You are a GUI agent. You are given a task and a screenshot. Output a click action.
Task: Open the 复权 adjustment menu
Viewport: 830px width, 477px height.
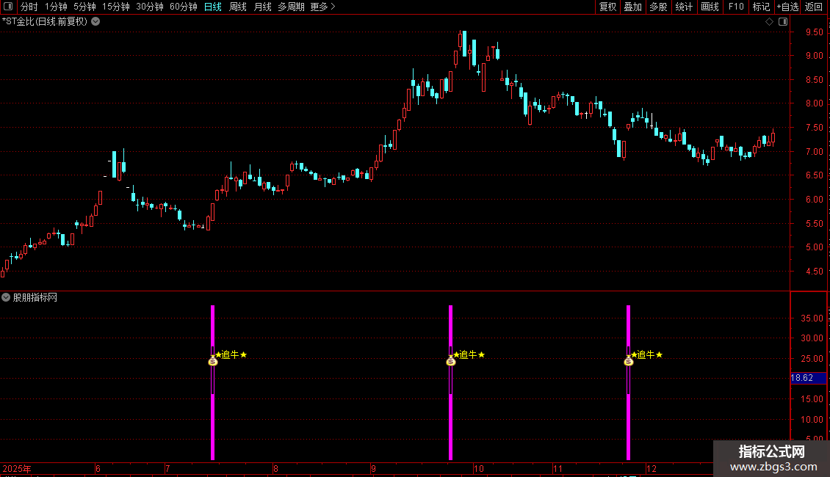(x=607, y=7)
